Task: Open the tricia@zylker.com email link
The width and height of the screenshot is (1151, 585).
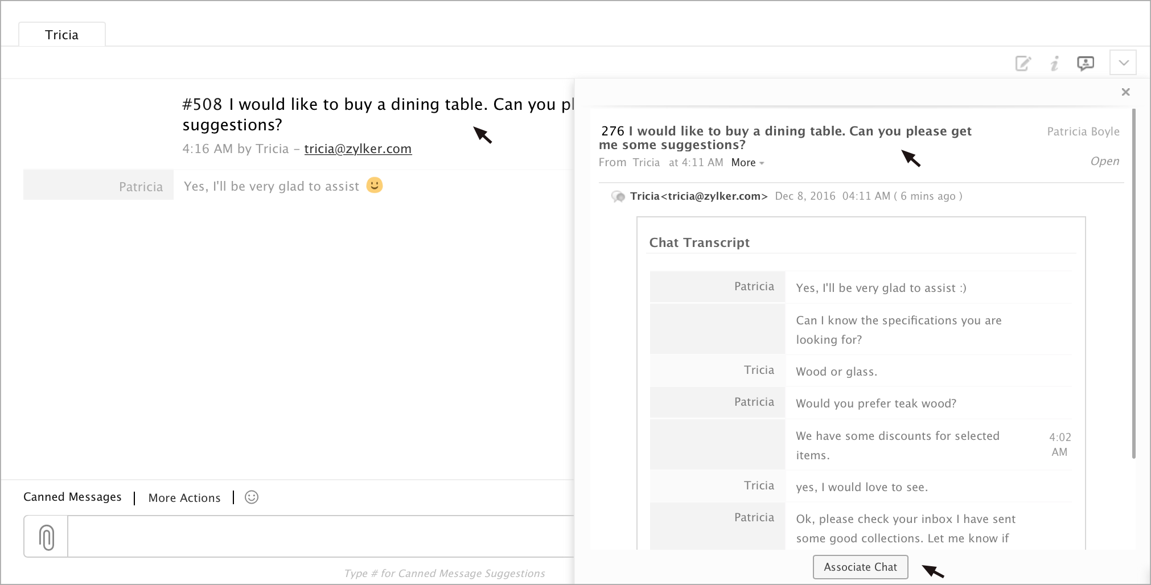Action: point(357,149)
